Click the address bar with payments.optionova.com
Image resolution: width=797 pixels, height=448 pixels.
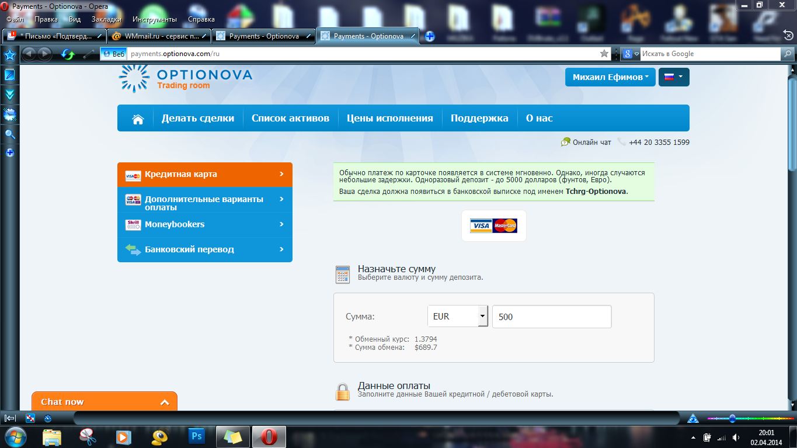coord(362,54)
